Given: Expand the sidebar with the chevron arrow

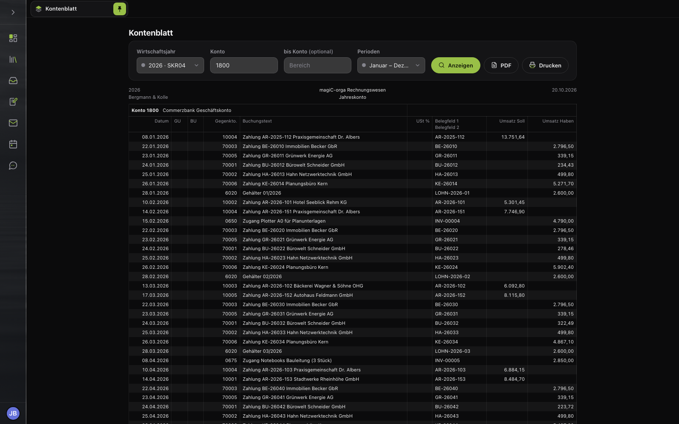Looking at the screenshot, I should point(13,12).
